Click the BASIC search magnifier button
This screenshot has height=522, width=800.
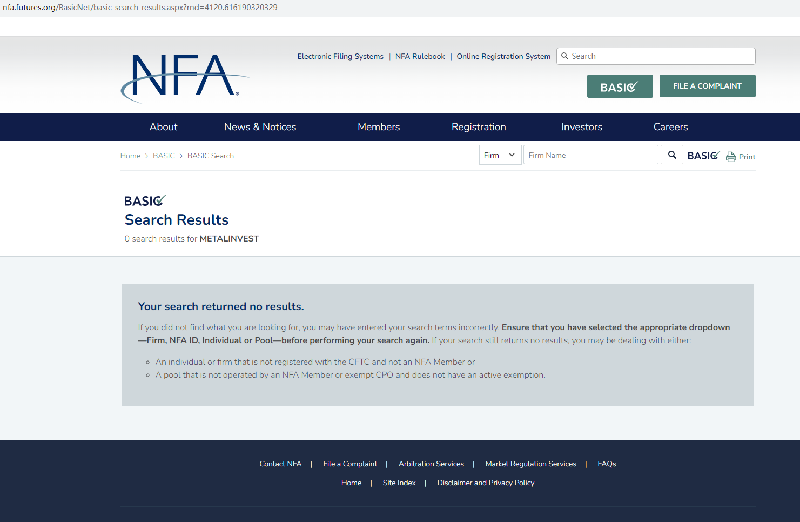point(672,155)
